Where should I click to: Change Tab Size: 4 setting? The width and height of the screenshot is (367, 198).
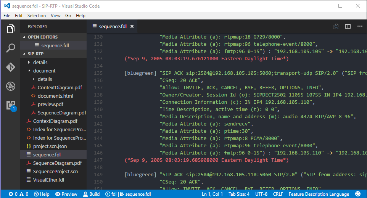pos(239,194)
